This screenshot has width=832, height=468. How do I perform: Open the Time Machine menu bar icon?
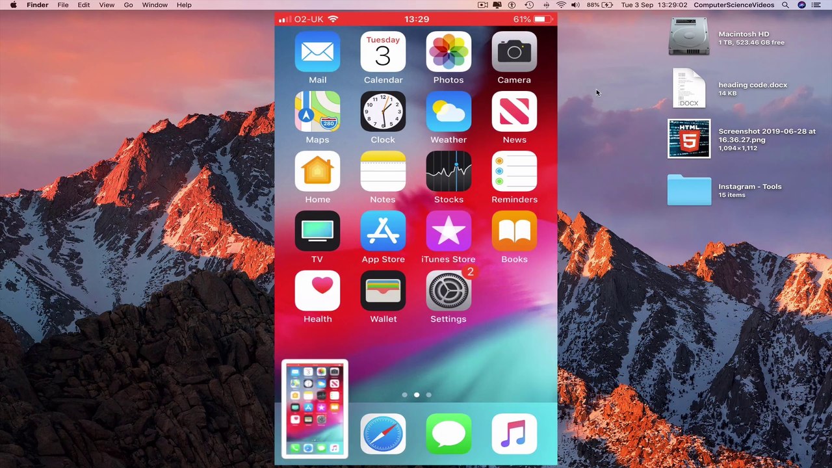click(529, 5)
